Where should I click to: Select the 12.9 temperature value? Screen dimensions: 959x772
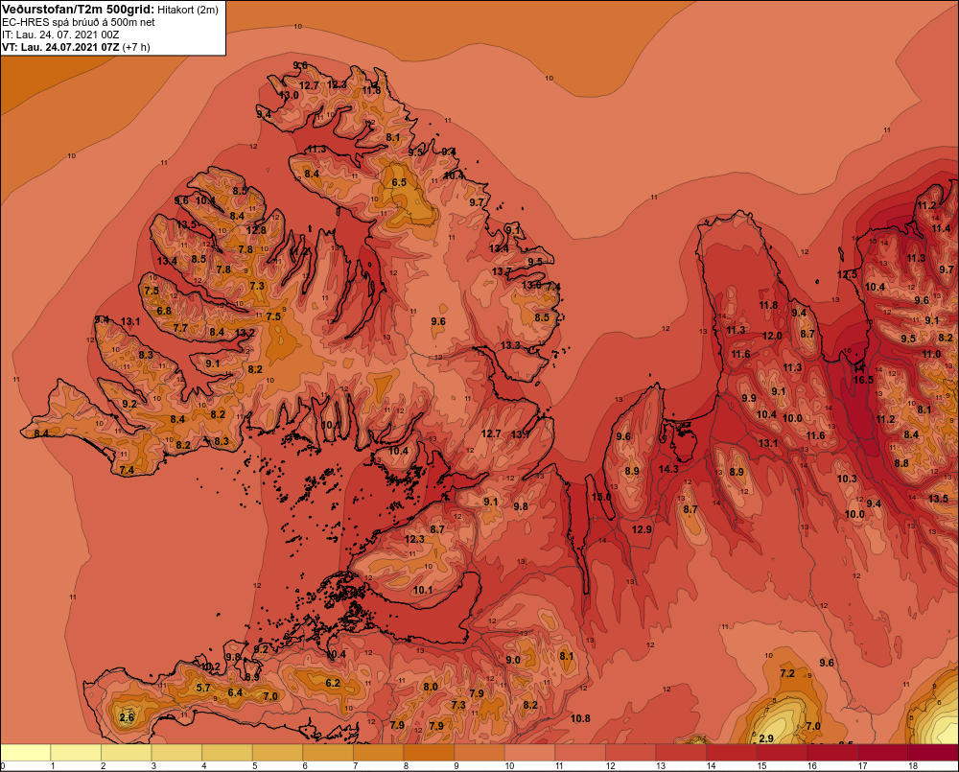[x=642, y=529]
